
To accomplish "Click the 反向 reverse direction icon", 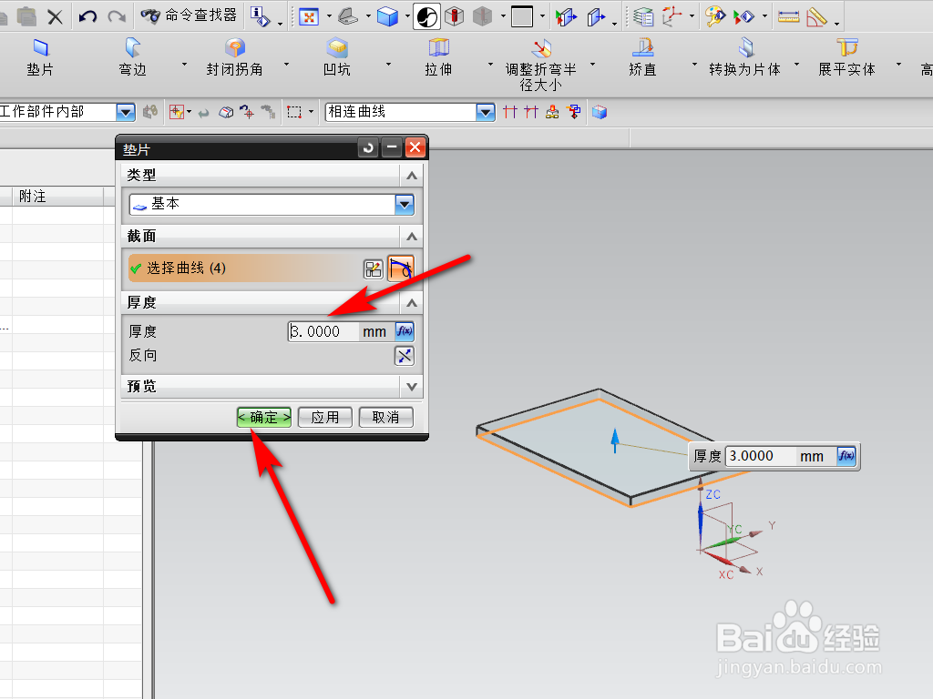I will (405, 356).
